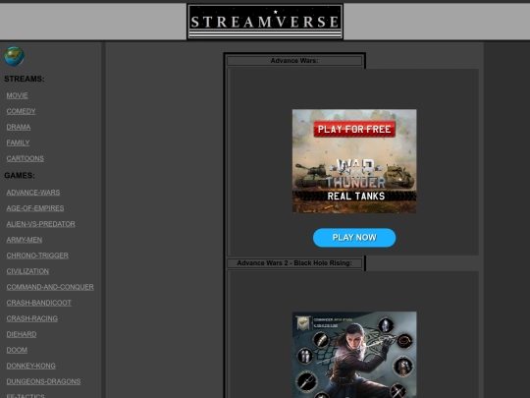Visit the DIEHARD games link
530x398 pixels.
coord(22,334)
